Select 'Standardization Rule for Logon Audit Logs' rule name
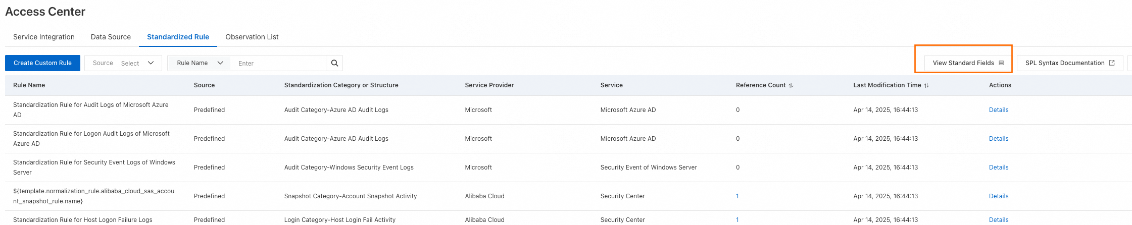This screenshot has width=1132, height=225. [91, 139]
